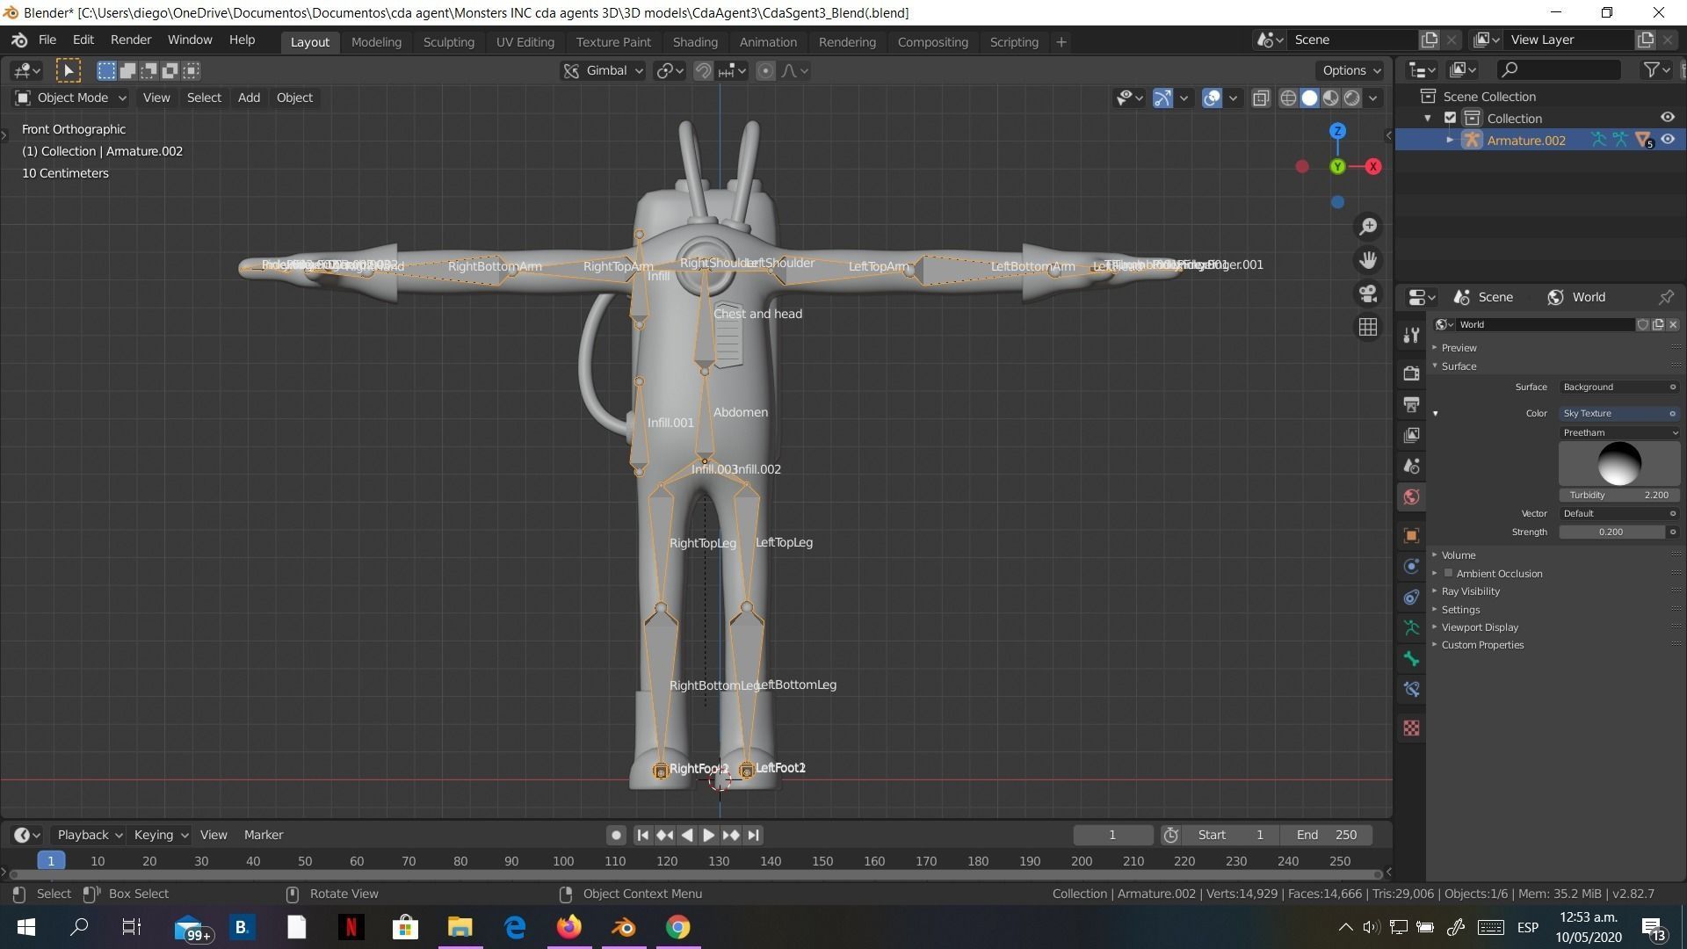Enable the Ambient Occlusion checkbox
1687x949 pixels.
tap(1448, 573)
